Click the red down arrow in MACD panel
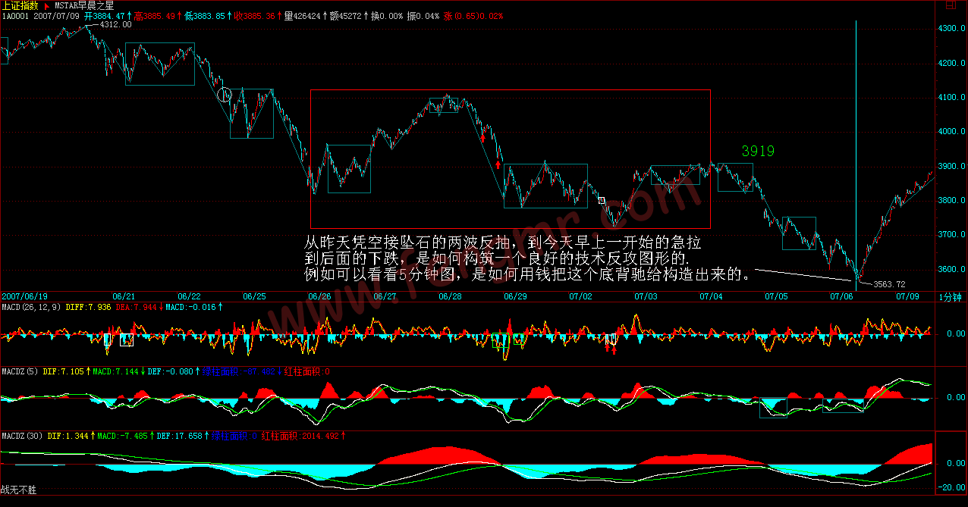This screenshot has height=507, width=968. pos(613,349)
